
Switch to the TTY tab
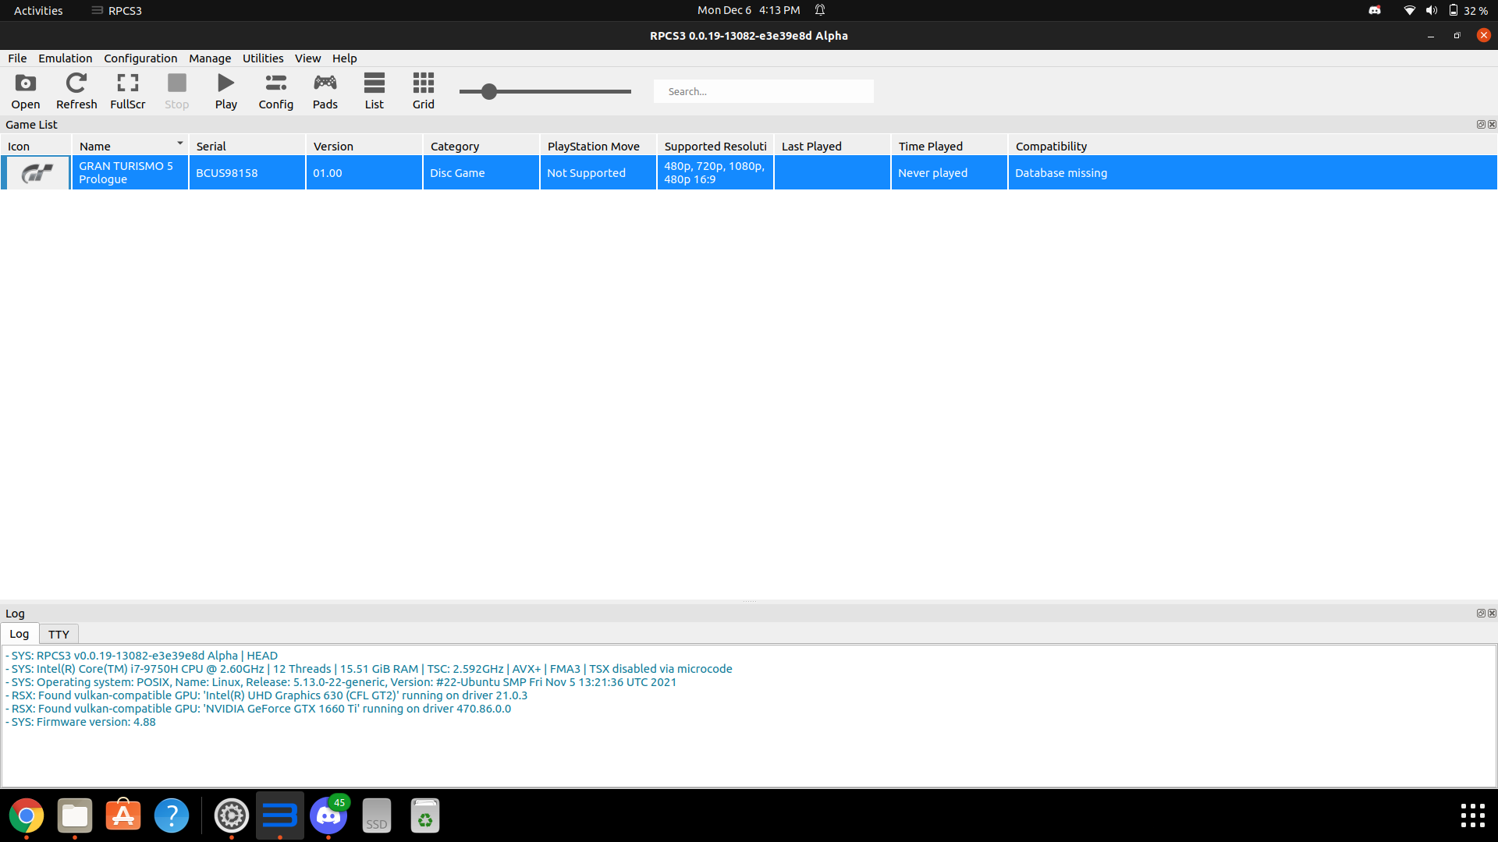59,634
